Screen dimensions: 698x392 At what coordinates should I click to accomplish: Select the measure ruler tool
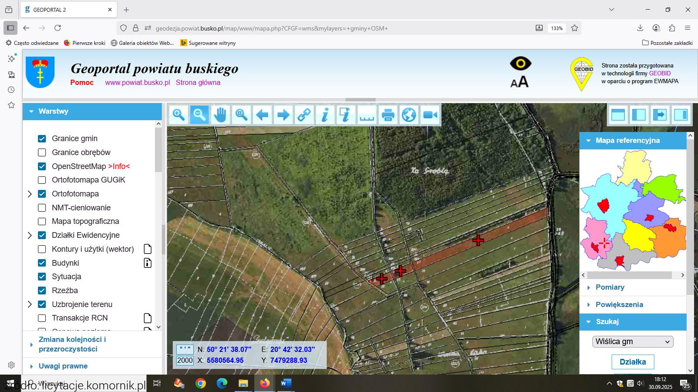[367, 115]
